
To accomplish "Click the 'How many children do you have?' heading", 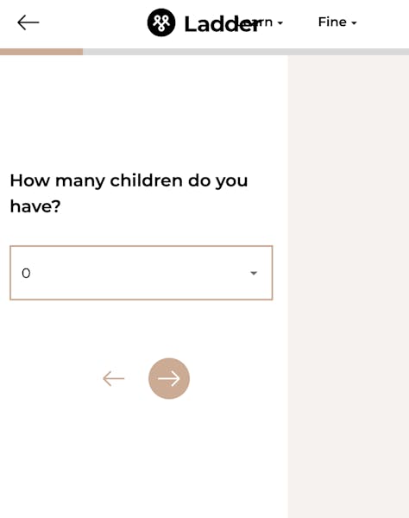I will click(x=129, y=193).
